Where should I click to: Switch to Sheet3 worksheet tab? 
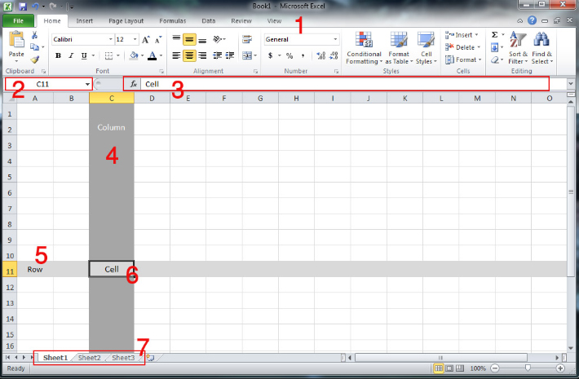(123, 358)
